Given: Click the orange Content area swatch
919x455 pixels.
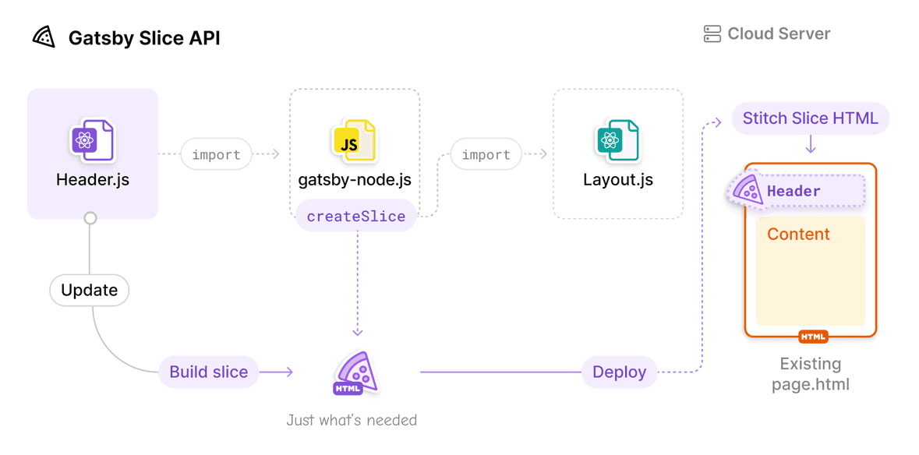Looking at the screenshot, I should point(811,273).
